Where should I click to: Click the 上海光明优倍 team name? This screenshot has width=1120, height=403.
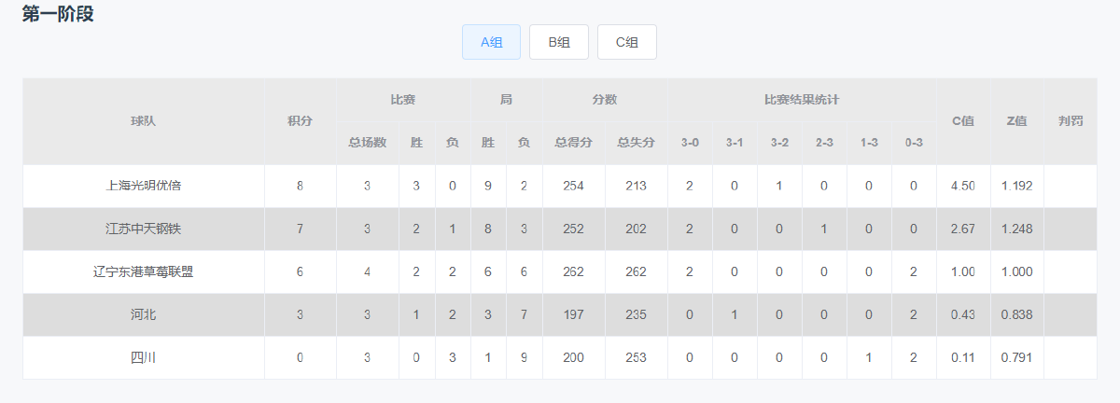pyautogui.click(x=144, y=186)
